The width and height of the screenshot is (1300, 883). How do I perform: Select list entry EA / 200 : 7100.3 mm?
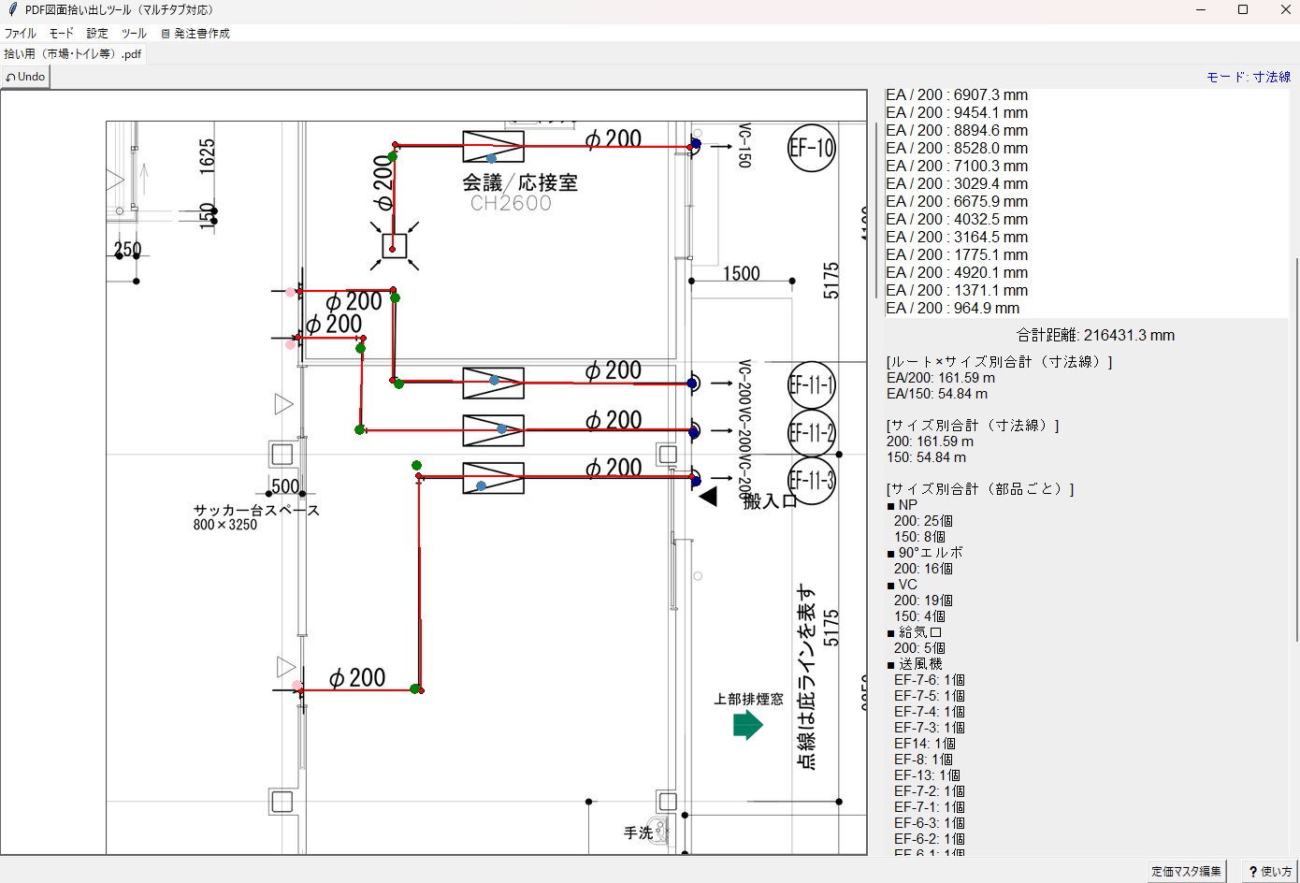coord(957,166)
